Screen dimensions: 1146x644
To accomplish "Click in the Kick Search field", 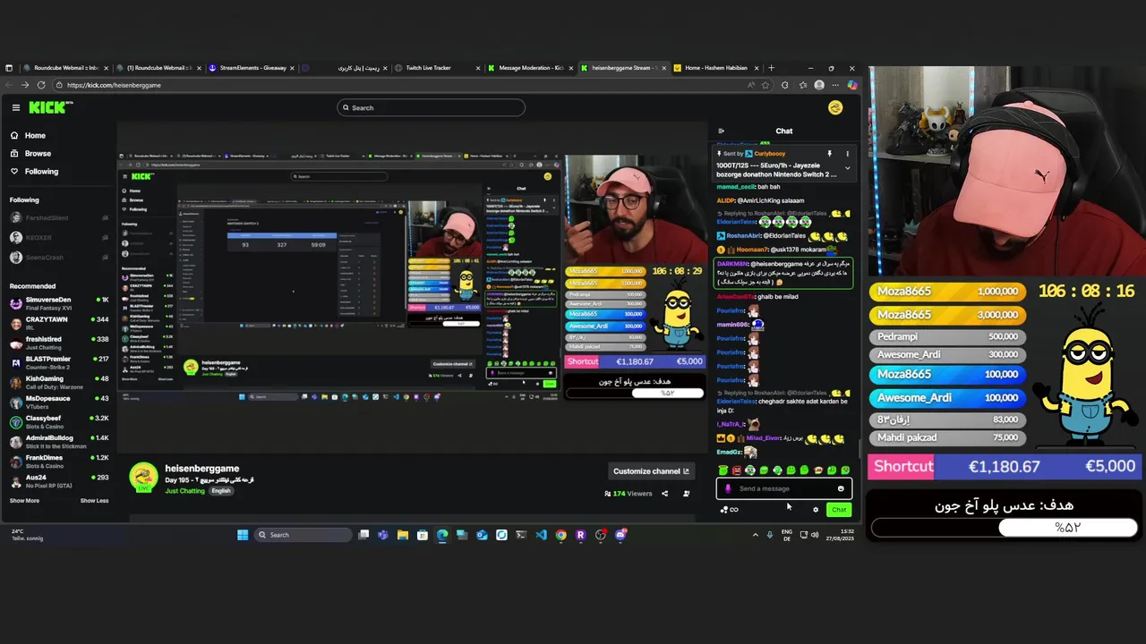I will [x=431, y=107].
